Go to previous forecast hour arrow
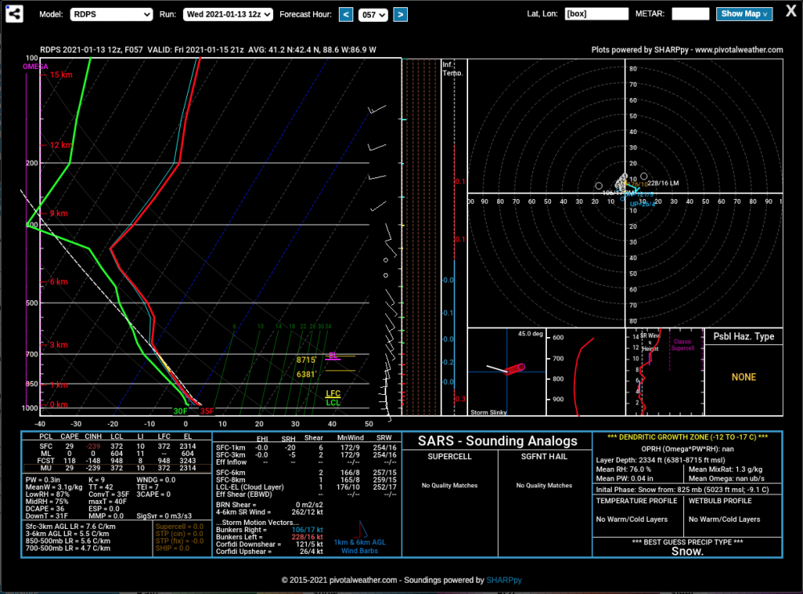 click(x=346, y=14)
